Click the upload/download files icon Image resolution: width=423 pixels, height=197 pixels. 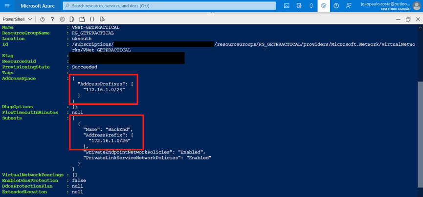coord(72,20)
